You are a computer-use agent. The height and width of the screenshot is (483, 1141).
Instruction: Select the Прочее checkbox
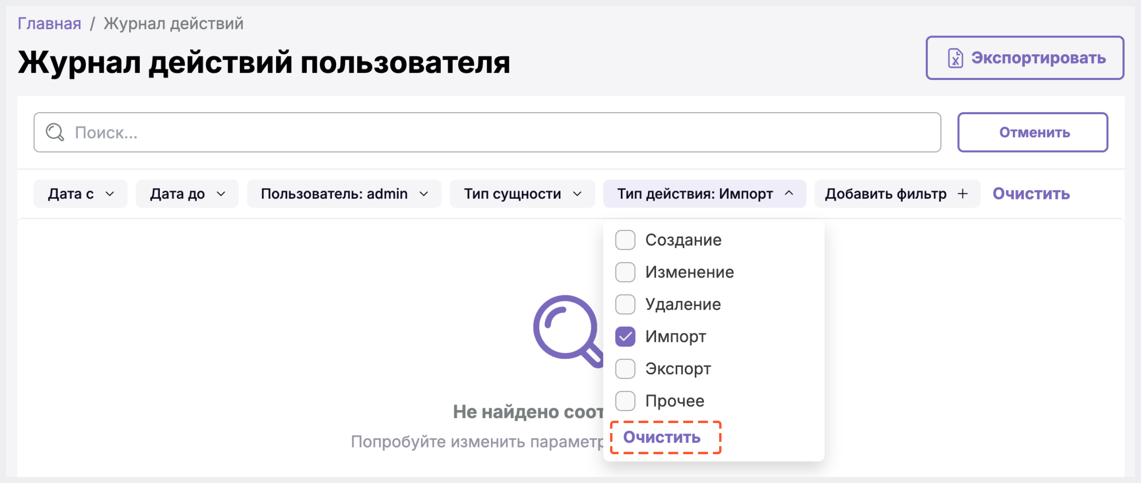625,401
